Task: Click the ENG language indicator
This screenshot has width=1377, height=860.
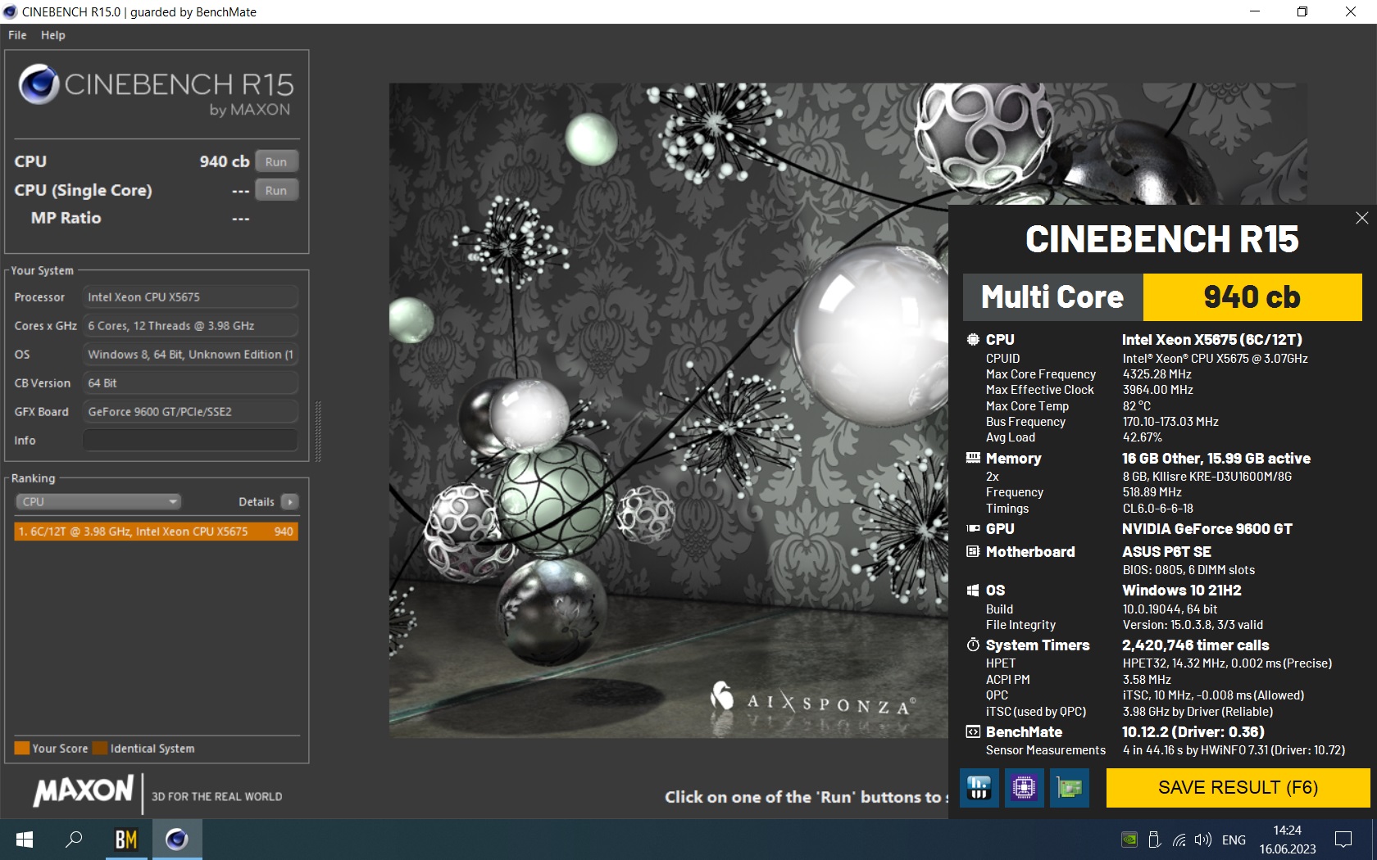Action: (1234, 840)
